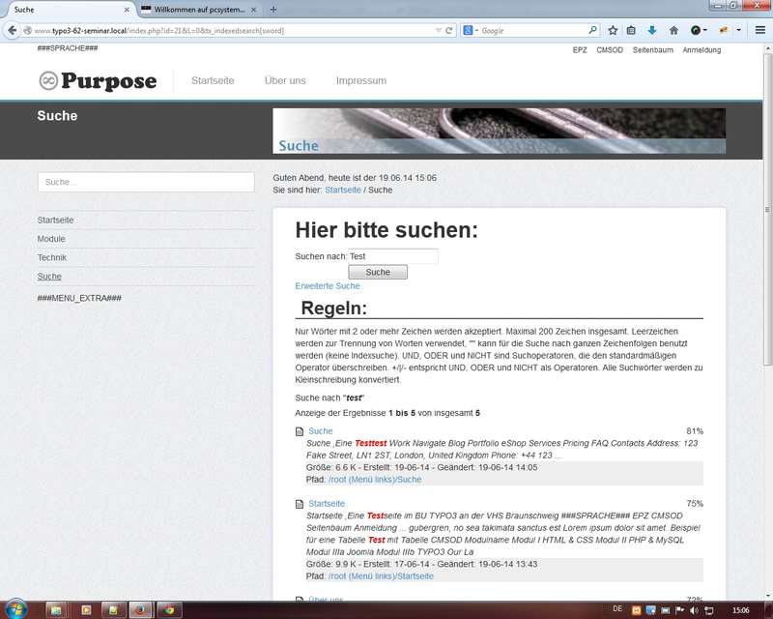Open a new tab with the plus button
The image size is (773, 619).
click(x=273, y=10)
